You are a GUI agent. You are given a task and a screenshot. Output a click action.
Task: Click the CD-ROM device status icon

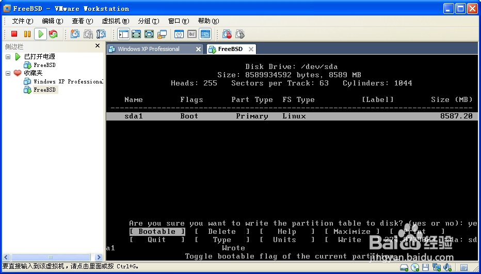coord(415,267)
